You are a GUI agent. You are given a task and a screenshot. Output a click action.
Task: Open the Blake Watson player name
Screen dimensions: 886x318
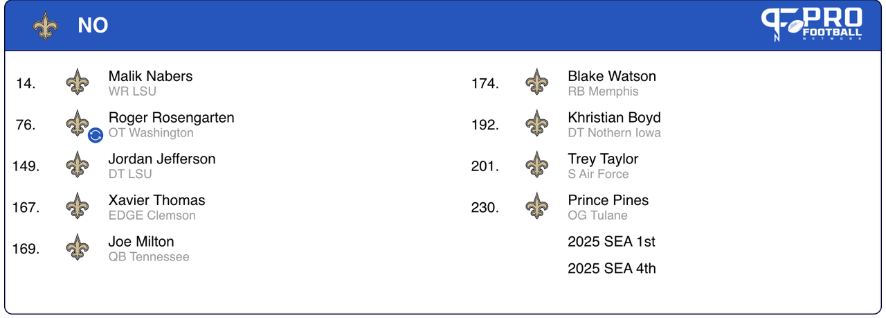point(612,76)
